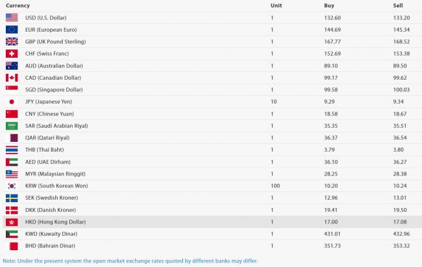The image size is (422, 267).
Task: Click the Sell column header
Action: coord(398,5)
